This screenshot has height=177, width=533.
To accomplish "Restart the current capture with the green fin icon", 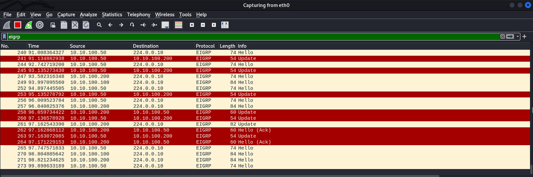I will pos(29,25).
